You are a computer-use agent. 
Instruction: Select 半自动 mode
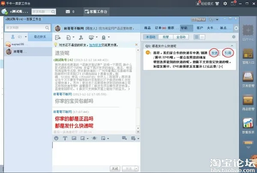coord(151,37)
